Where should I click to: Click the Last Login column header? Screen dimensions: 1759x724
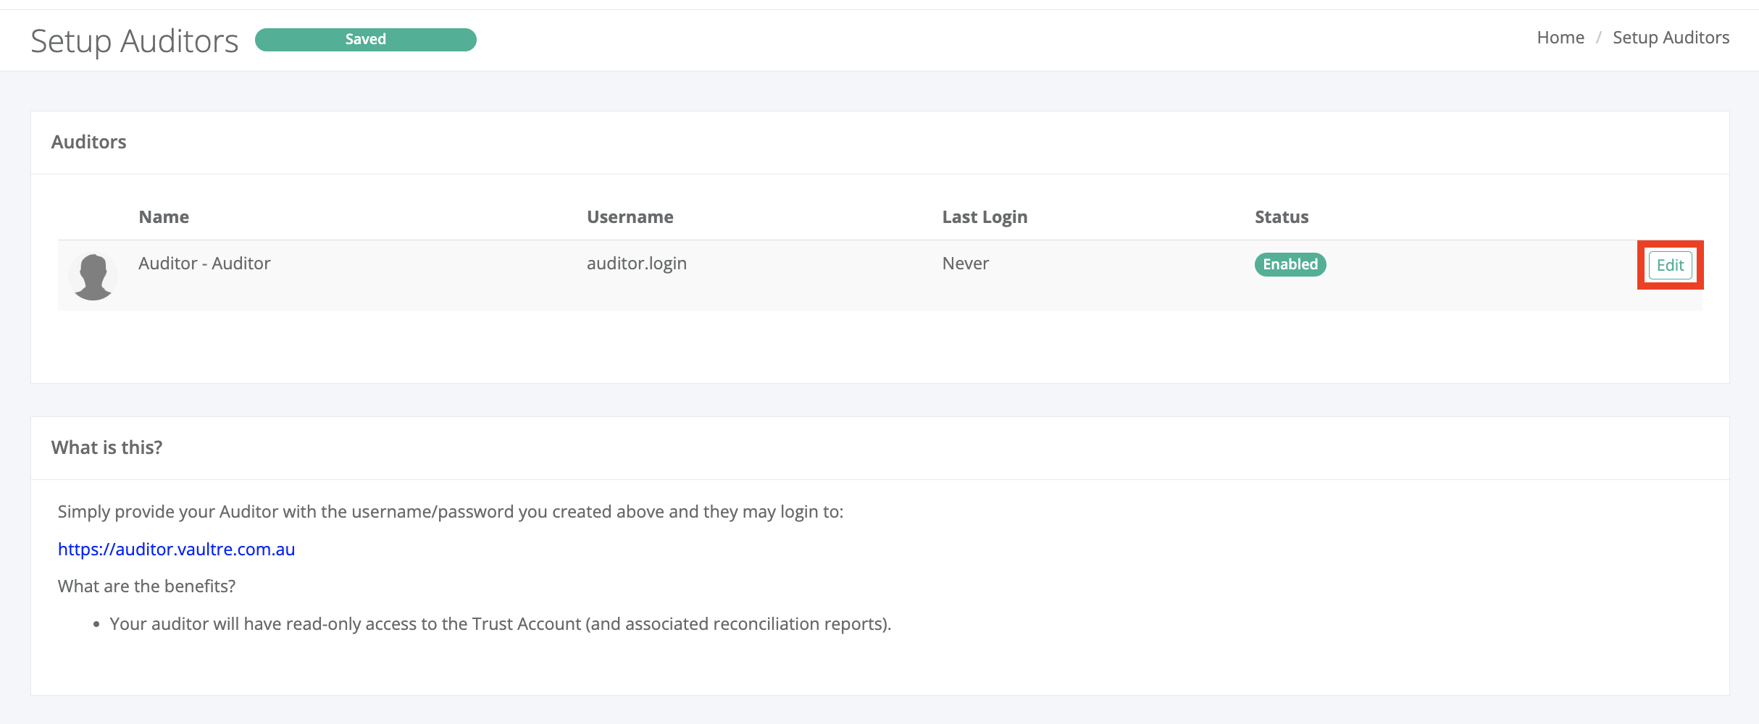[x=985, y=216]
